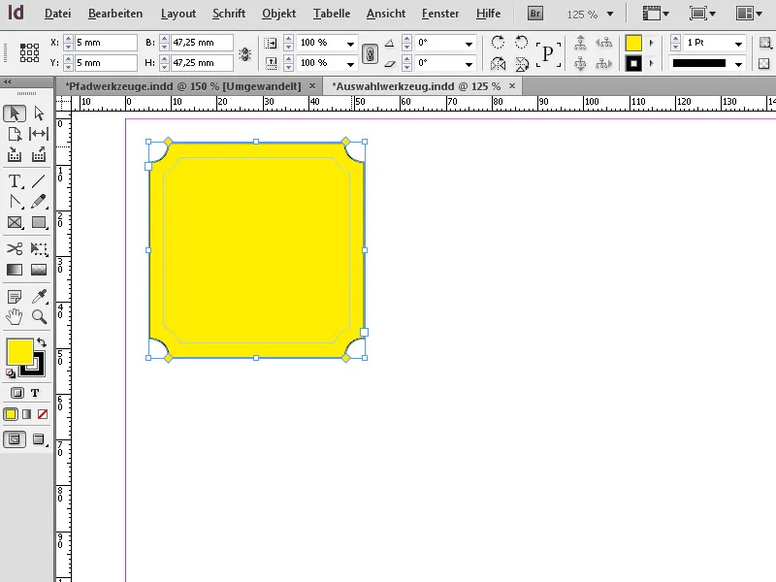The image size is (776, 582).
Task: Select the Type tool
Action: click(x=15, y=181)
